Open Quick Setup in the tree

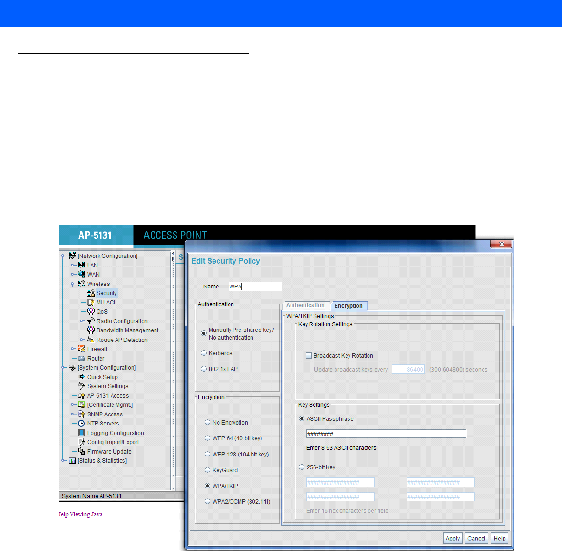click(102, 377)
